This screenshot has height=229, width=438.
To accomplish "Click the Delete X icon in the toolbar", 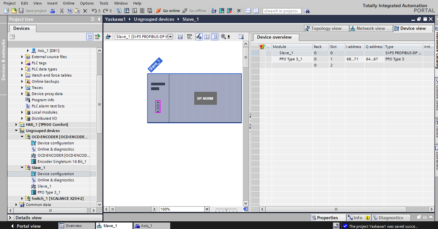I will (x=85, y=11).
